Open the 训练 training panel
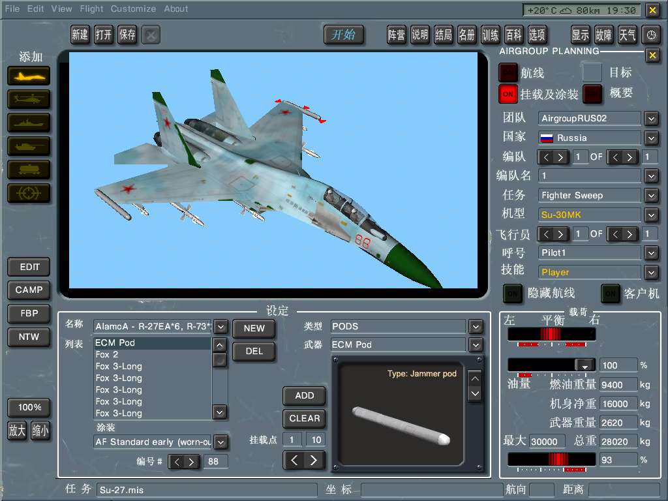Image resolution: width=668 pixels, height=501 pixels. 491,35
